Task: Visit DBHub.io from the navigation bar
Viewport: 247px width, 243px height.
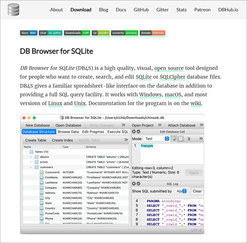Action: (x=228, y=10)
